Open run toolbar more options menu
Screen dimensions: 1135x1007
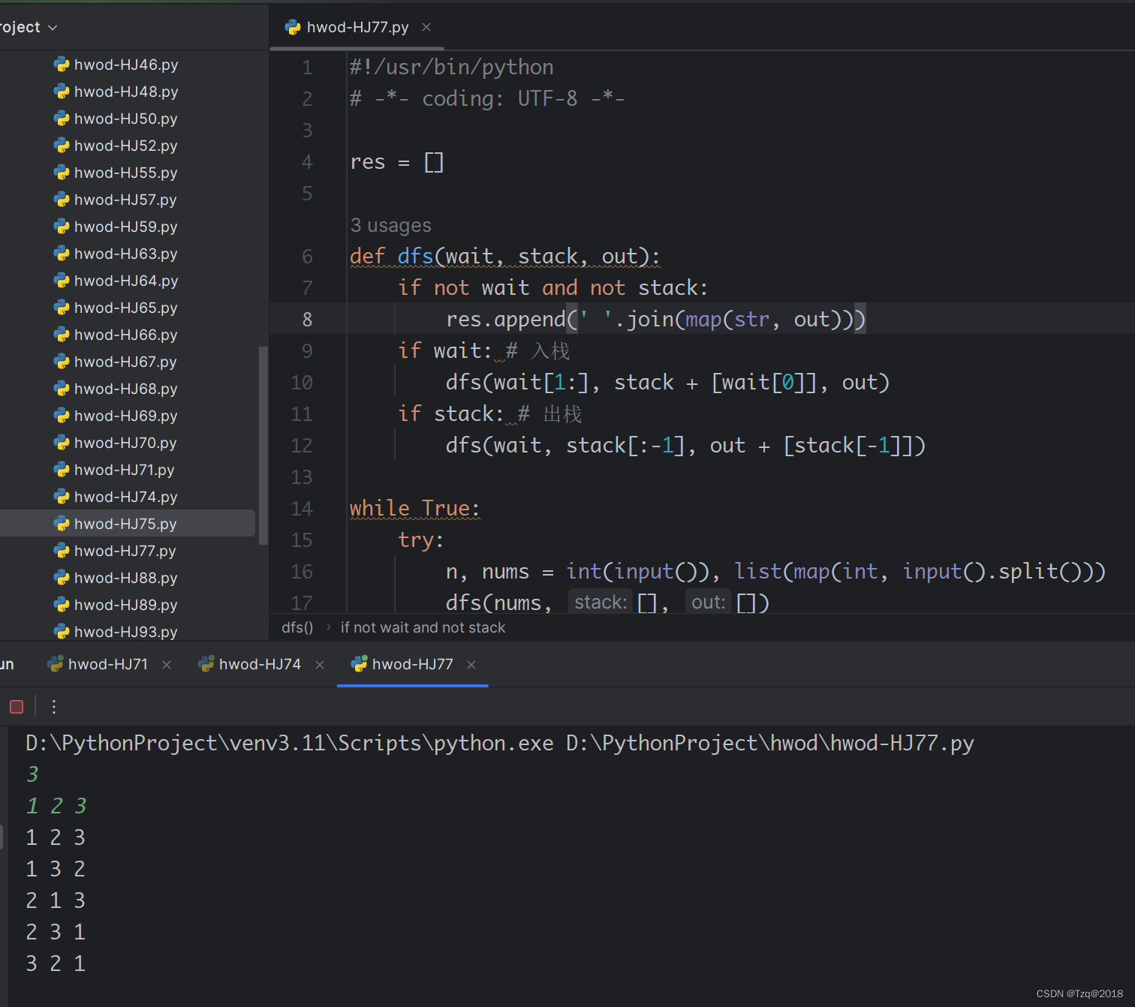point(54,707)
